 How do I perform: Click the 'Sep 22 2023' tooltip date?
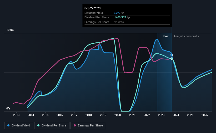click(92, 8)
